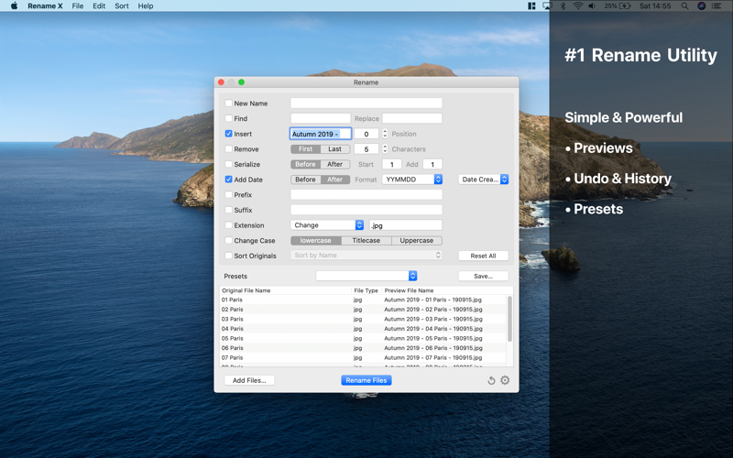This screenshot has width=733, height=458.
Task: Click the Bluetooth icon in the menu bar
Action: click(x=563, y=6)
